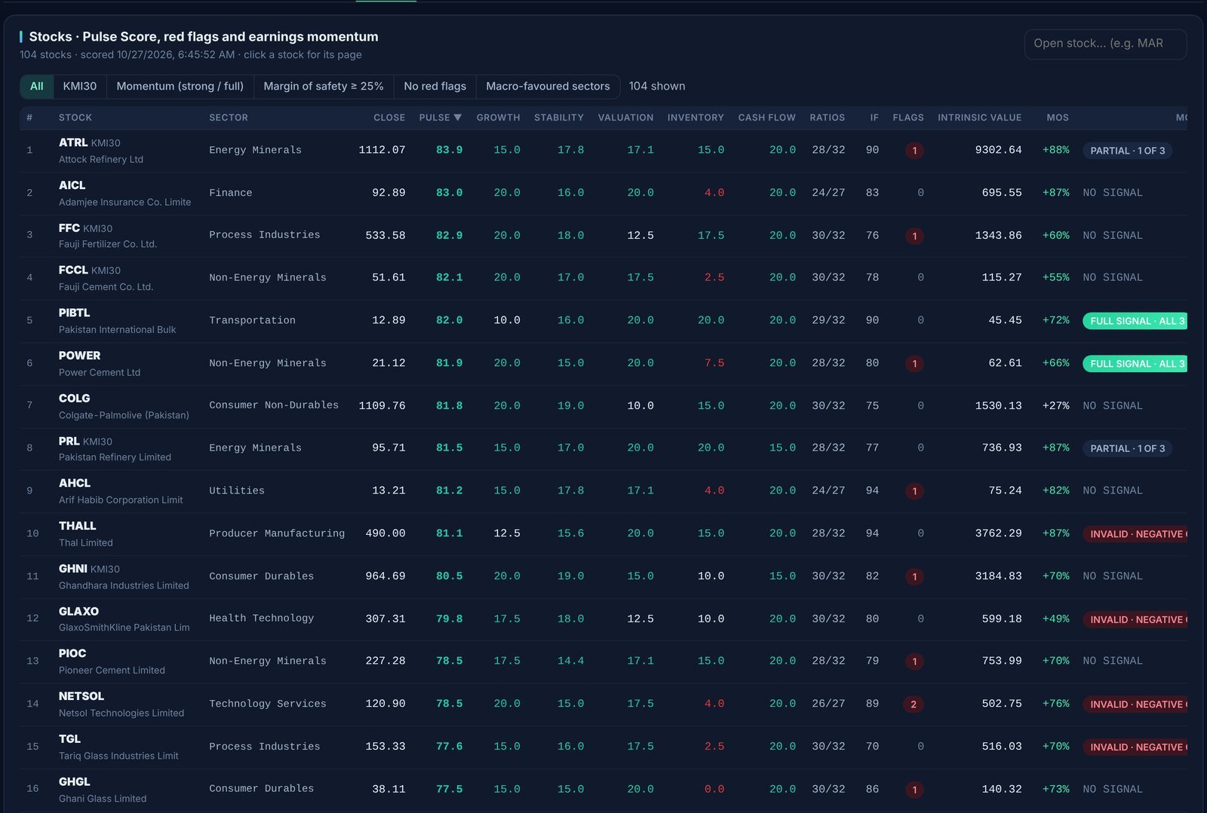Image resolution: width=1207 pixels, height=813 pixels.
Task: Click the red flag badge for FFC
Action: pos(914,236)
